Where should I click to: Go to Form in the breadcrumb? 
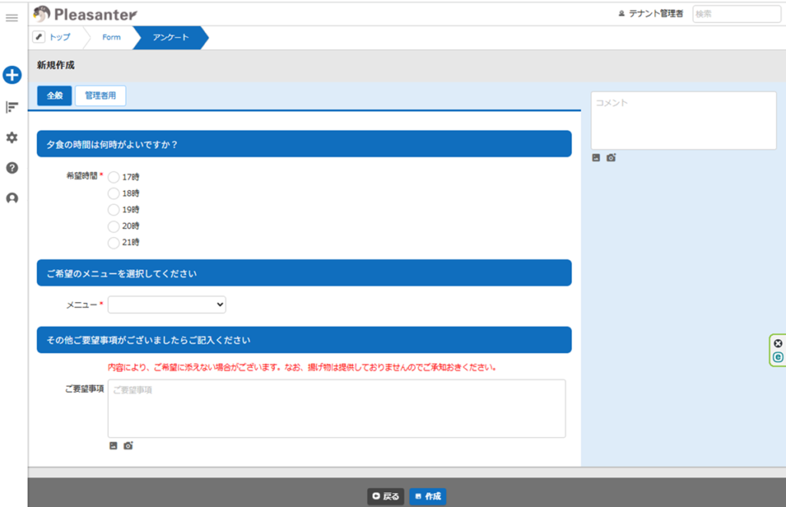coord(111,38)
